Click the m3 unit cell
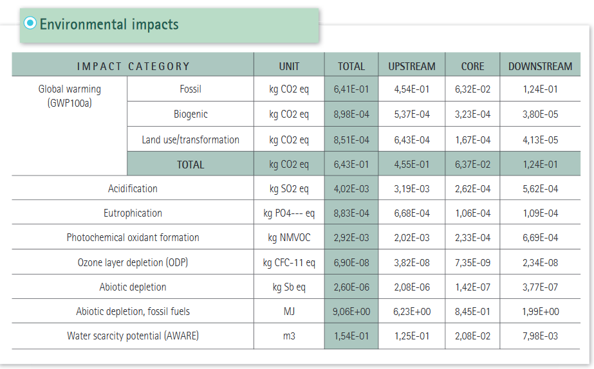Image resolution: width=594 pixels, height=369 pixels. (x=289, y=336)
